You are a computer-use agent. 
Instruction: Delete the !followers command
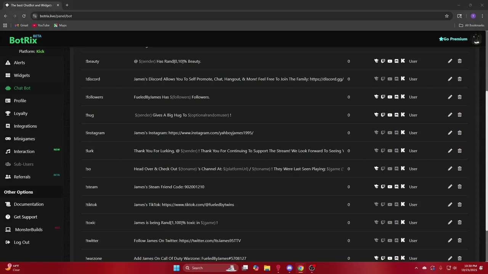459,97
